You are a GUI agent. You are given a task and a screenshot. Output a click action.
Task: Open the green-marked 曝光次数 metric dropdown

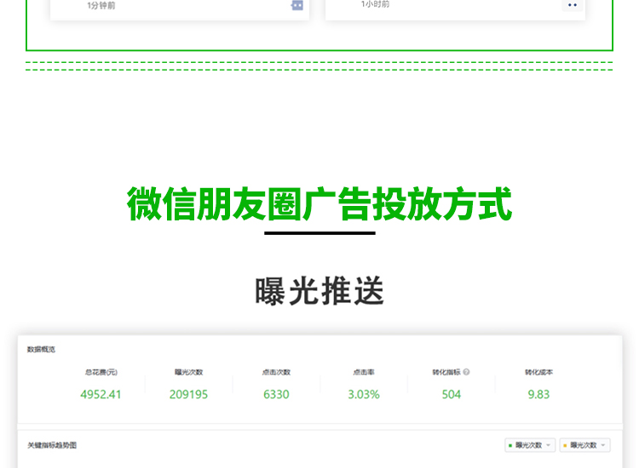click(x=530, y=445)
